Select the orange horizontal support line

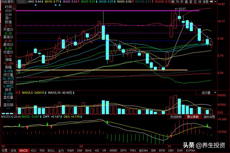pos(101,70)
